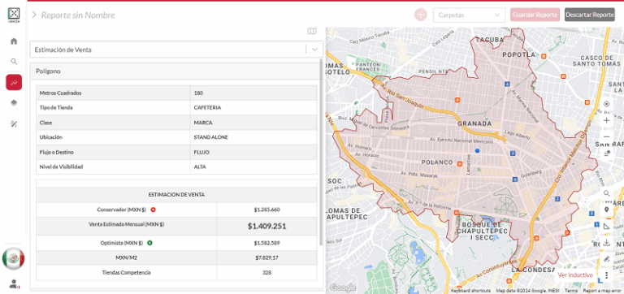Expand the breadcrumb chevron beside report name

click(34, 15)
